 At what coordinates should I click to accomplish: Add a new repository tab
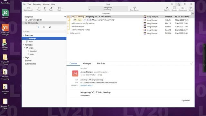pos(193,14)
